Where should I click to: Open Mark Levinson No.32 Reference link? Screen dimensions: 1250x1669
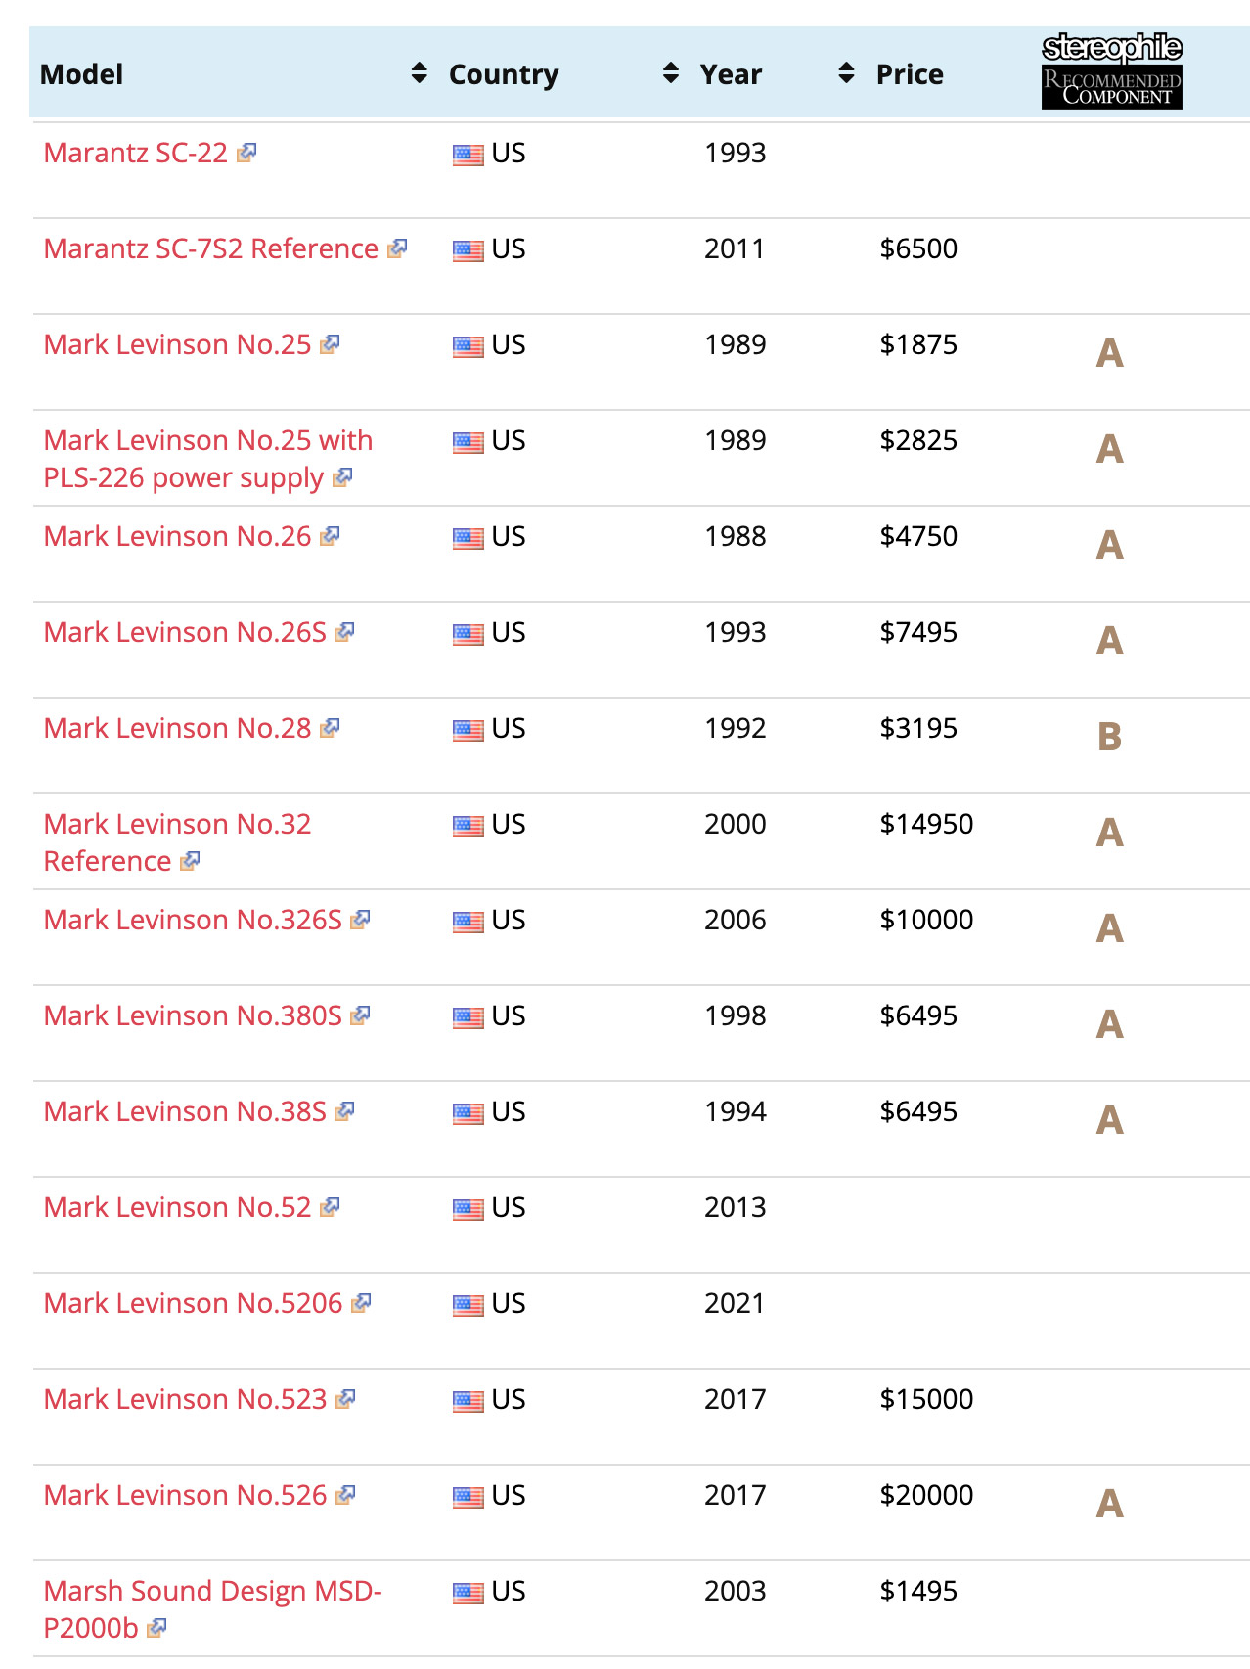tap(177, 825)
